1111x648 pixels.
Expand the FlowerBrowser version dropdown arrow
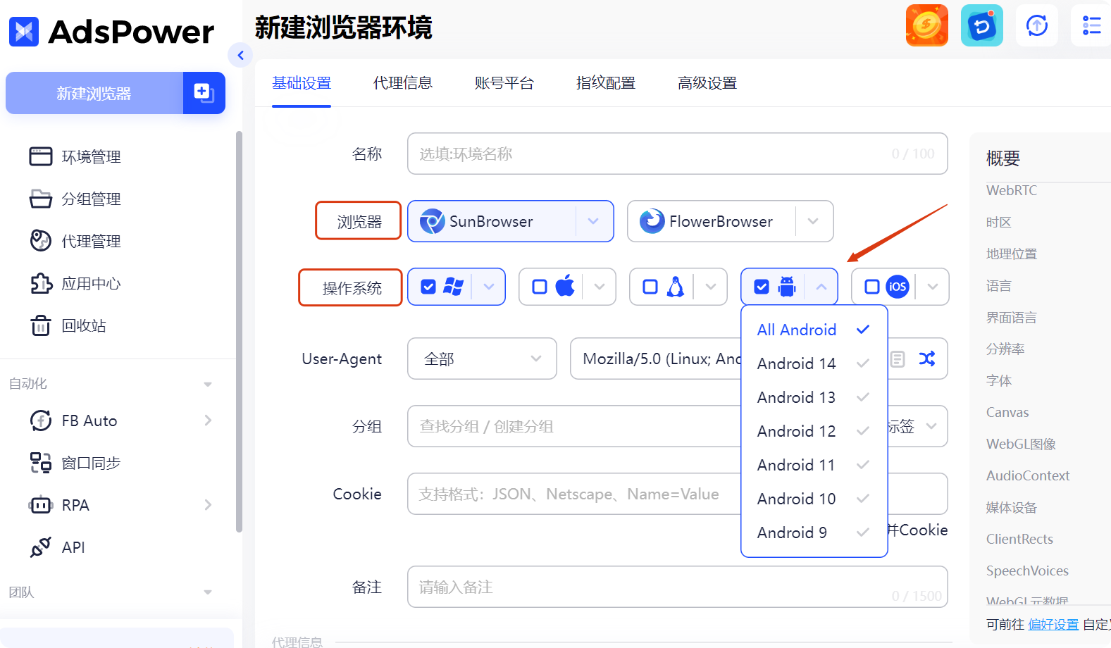pyautogui.click(x=813, y=221)
